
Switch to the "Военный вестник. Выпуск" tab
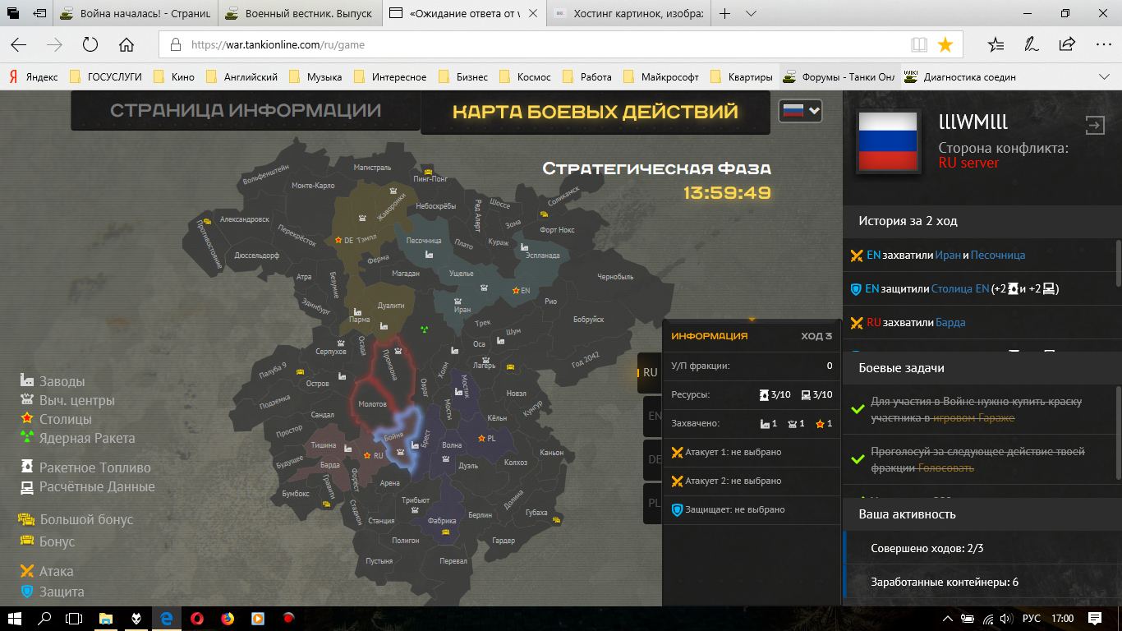click(x=300, y=14)
